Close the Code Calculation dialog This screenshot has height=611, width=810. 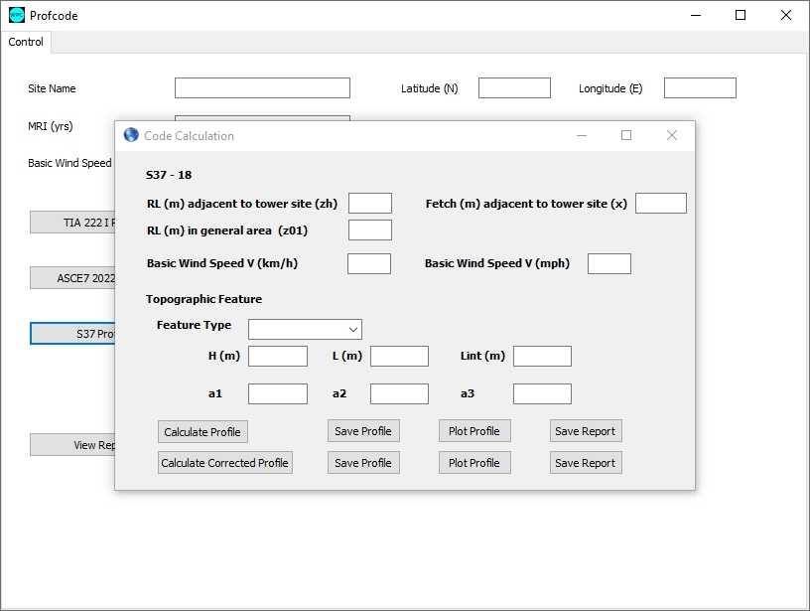click(671, 135)
